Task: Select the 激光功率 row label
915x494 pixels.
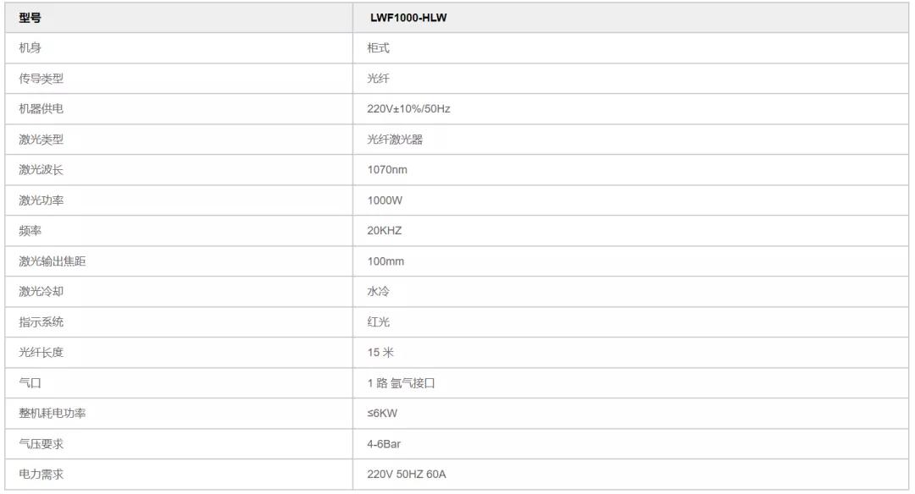Action: coord(41,200)
